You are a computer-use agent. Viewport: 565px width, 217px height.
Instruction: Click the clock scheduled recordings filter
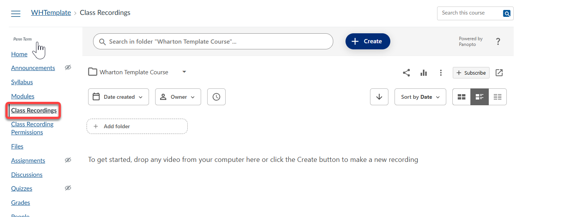click(216, 97)
